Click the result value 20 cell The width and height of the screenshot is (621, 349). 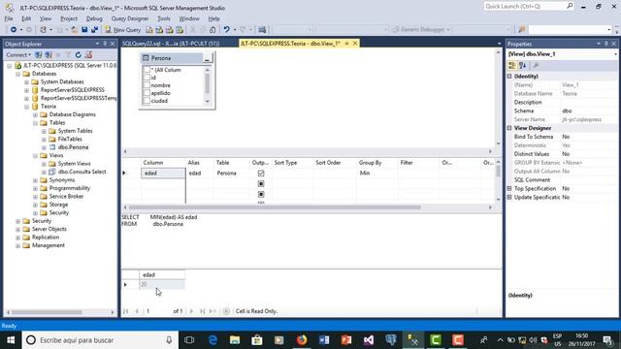162,284
